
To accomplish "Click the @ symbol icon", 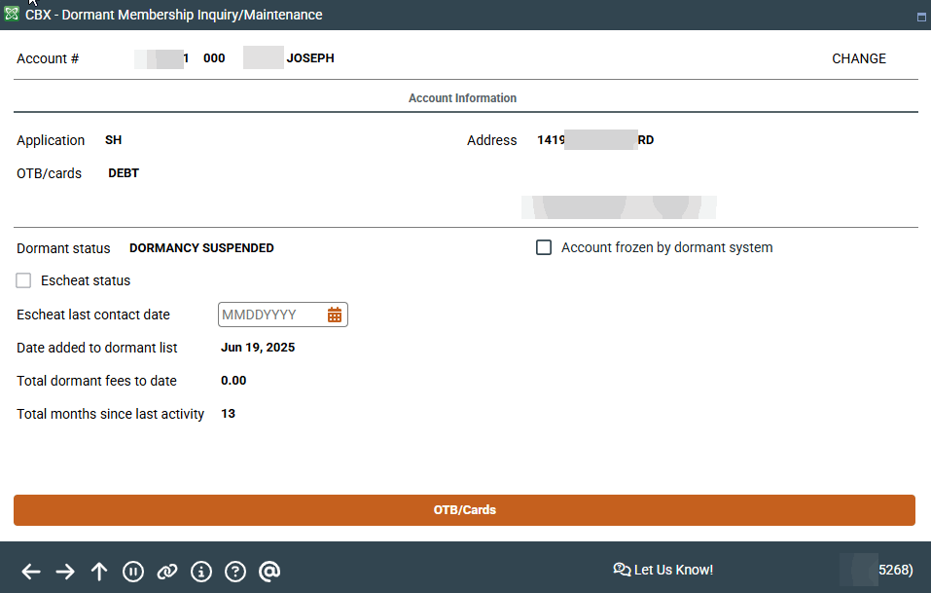I will pyautogui.click(x=269, y=572).
